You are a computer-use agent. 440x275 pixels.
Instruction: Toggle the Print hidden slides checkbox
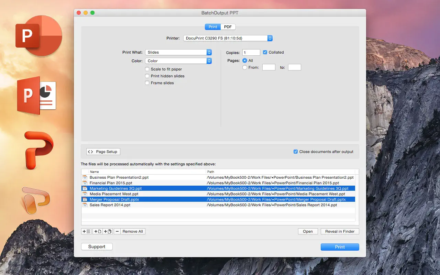tap(147, 76)
